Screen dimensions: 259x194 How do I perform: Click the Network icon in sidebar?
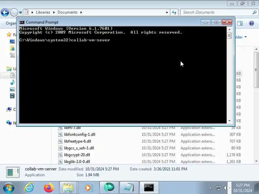(9, 123)
